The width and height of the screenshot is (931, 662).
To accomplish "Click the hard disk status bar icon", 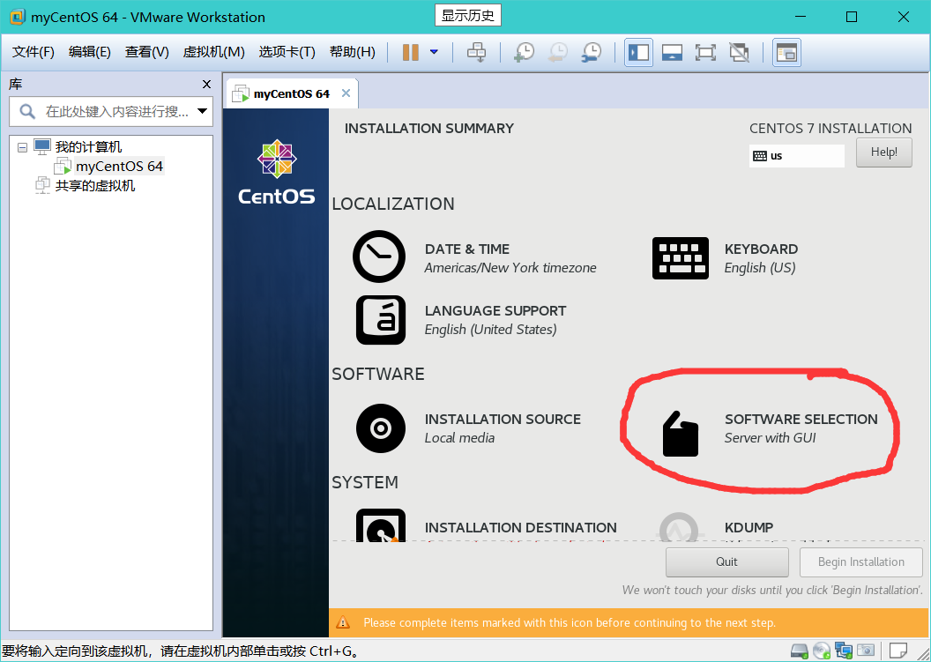I will pos(799,651).
